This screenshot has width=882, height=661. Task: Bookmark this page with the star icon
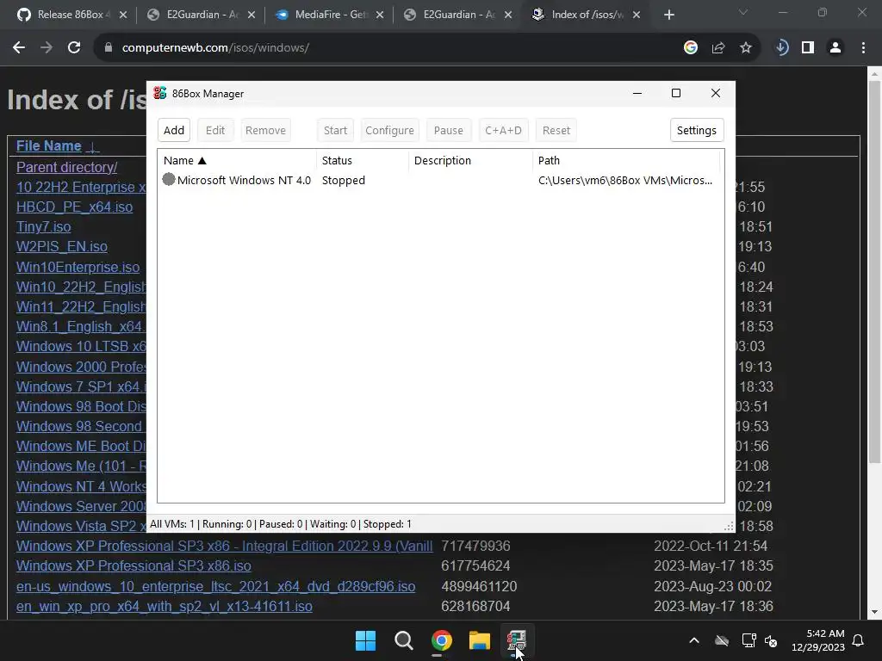point(745,48)
